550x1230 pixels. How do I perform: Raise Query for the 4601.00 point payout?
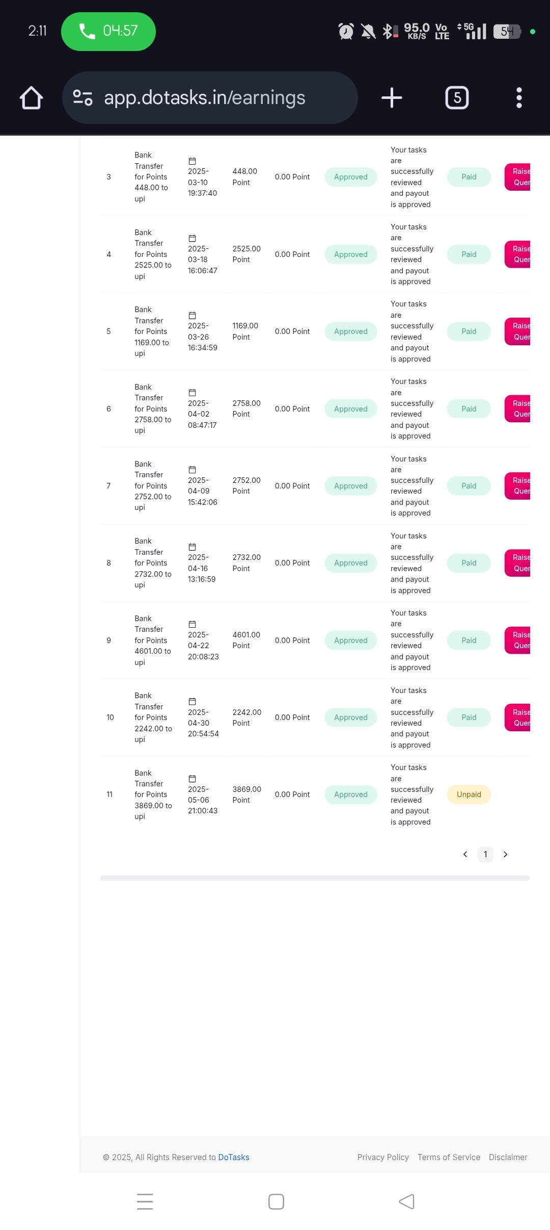(517, 640)
